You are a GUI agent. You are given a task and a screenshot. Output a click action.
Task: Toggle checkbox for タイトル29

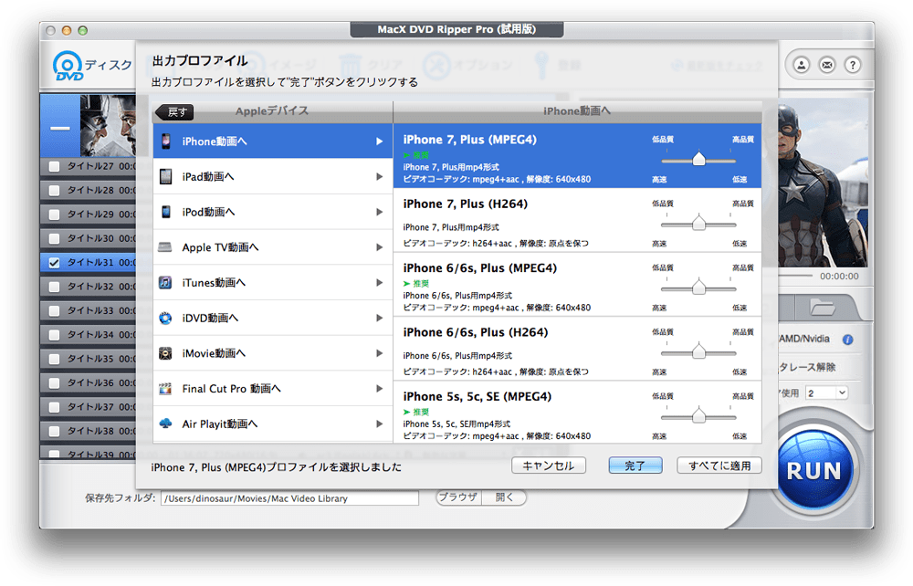54,215
